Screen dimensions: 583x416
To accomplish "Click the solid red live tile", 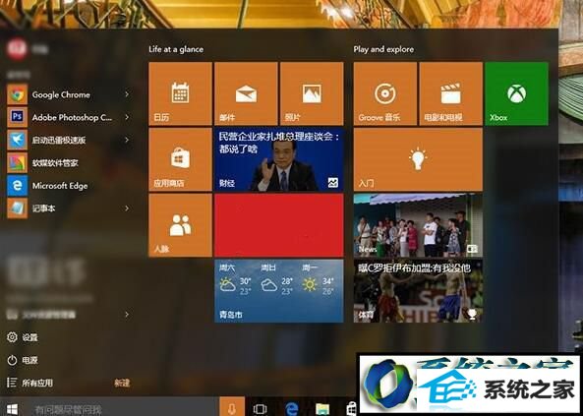I will tap(279, 225).
